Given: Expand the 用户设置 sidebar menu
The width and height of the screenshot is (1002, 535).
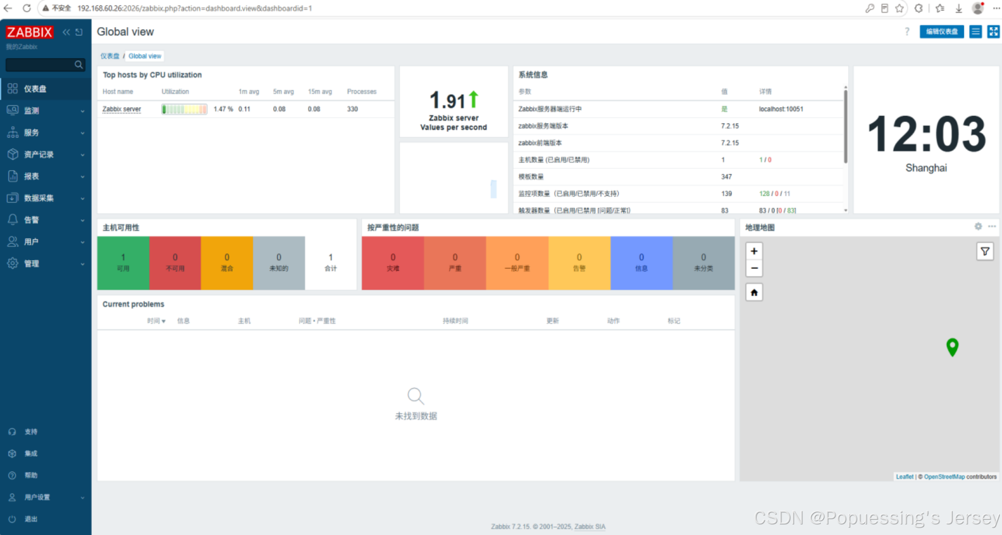Looking at the screenshot, I should [x=46, y=497].
